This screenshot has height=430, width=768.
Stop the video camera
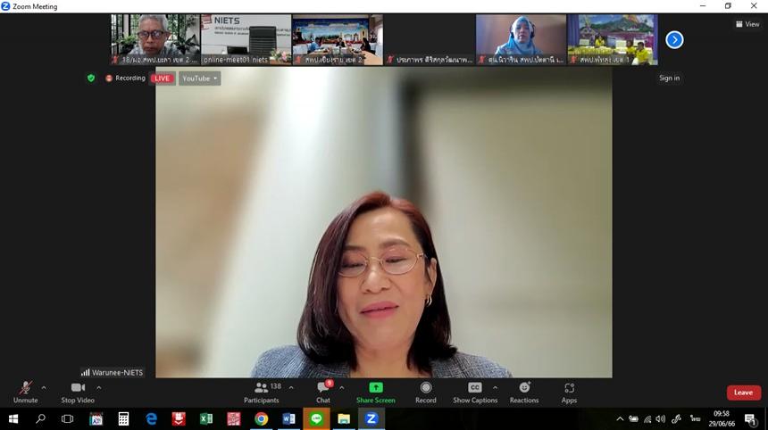(78, 393)
